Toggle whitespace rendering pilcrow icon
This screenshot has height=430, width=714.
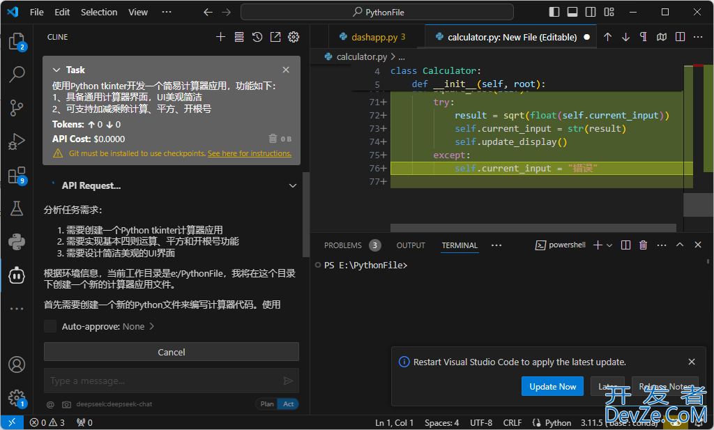coord(644,37)
